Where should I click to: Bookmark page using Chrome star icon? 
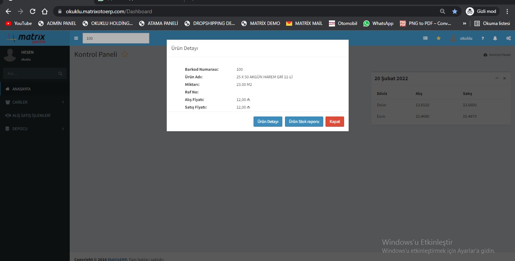coord(455,11)
